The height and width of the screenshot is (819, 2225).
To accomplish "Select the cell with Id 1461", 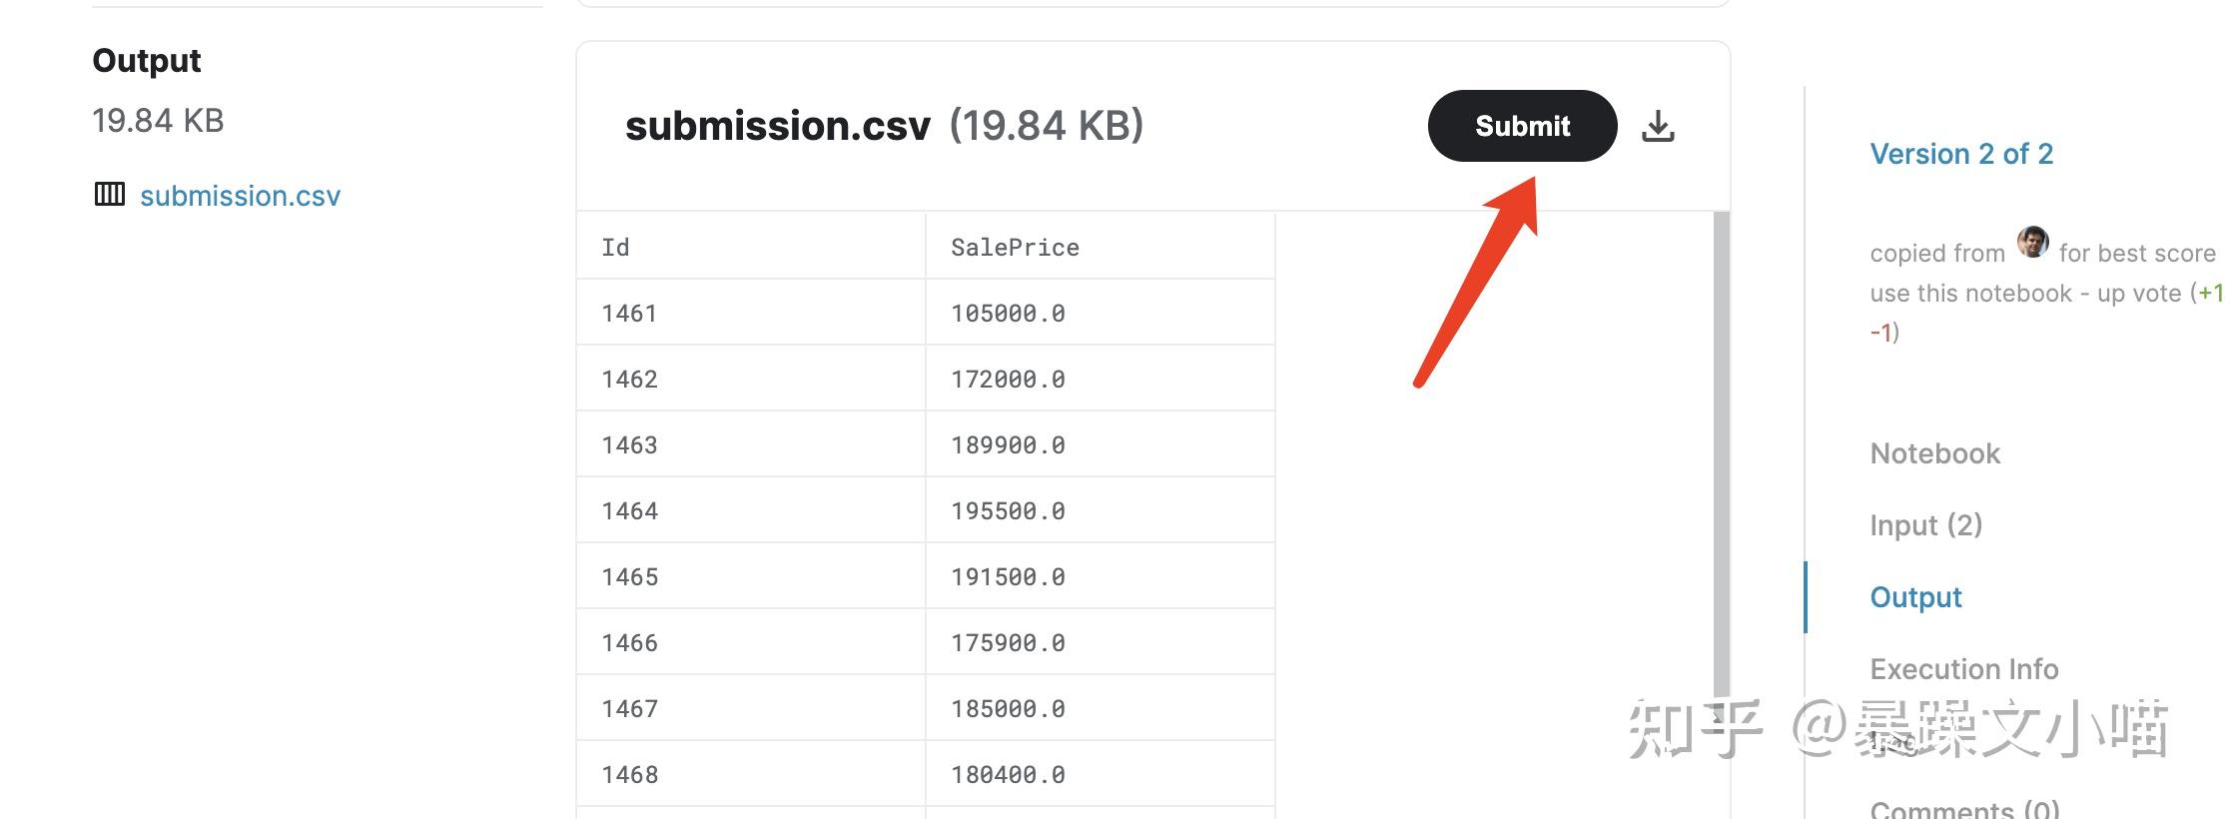I will click(x=751, y=313).
